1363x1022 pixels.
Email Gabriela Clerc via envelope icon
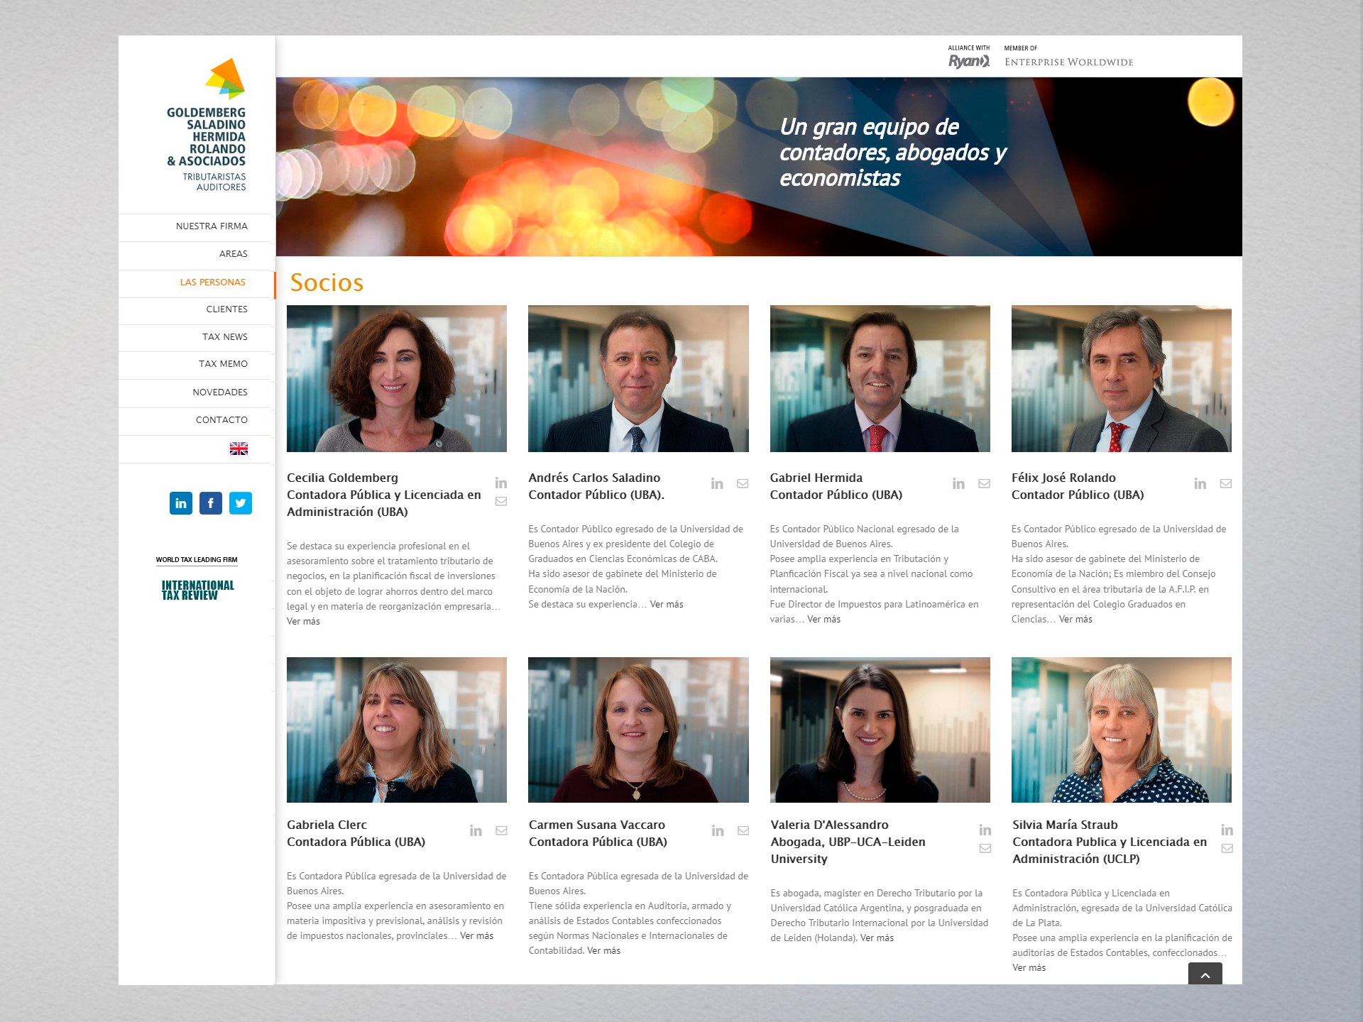coord(501,830)
